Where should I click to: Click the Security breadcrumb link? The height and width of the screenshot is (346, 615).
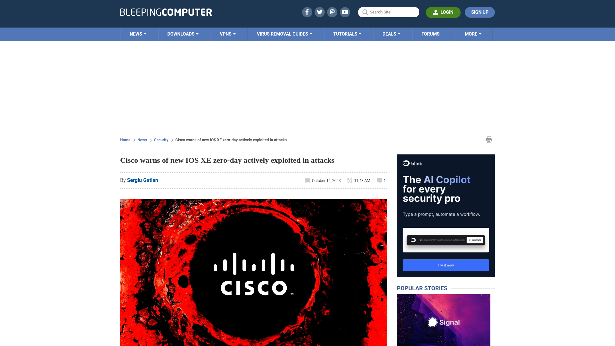coord(161,139)
